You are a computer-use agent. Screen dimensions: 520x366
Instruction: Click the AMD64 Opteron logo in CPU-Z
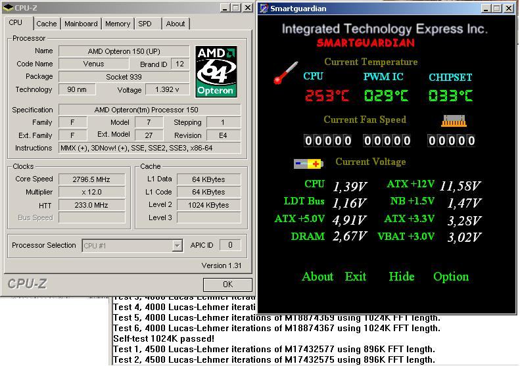tap(216, 72)
